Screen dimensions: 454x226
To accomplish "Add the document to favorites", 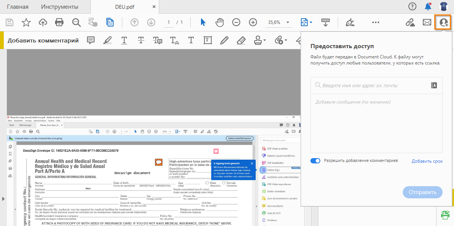I will [26, 22].
